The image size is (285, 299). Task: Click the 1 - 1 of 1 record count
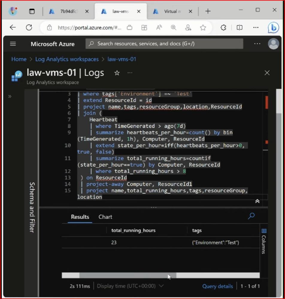coord(250,286)
